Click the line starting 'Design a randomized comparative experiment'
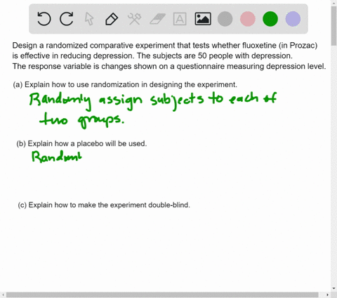Screen dimensions: 337x298 (165, 45)
